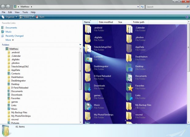Open the .Calendar folder icon in file pane

coord(129,29)
